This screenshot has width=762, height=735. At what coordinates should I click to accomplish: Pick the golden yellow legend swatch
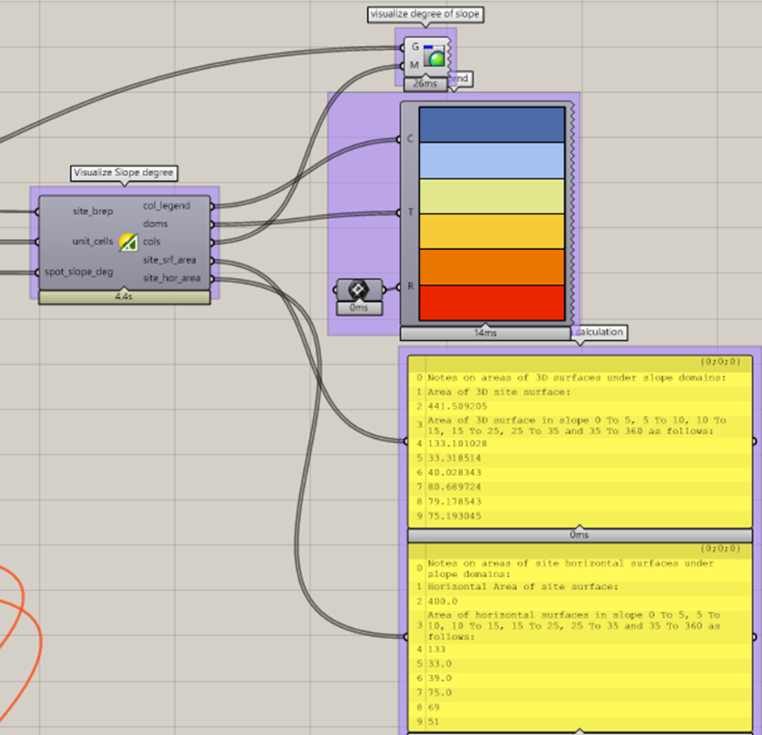click(492, 232)
